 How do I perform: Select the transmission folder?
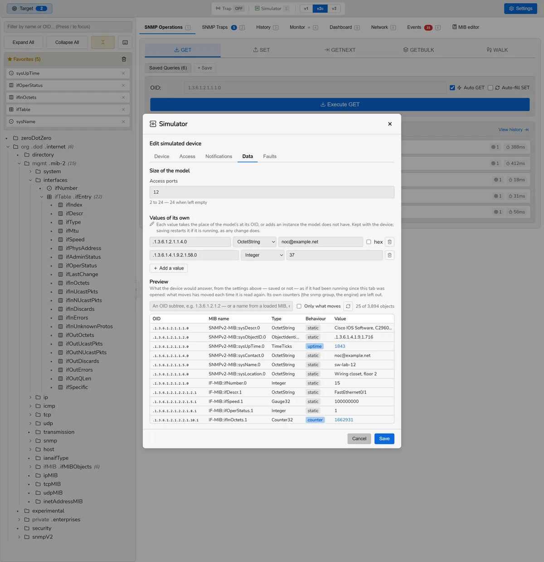[58, 432]
